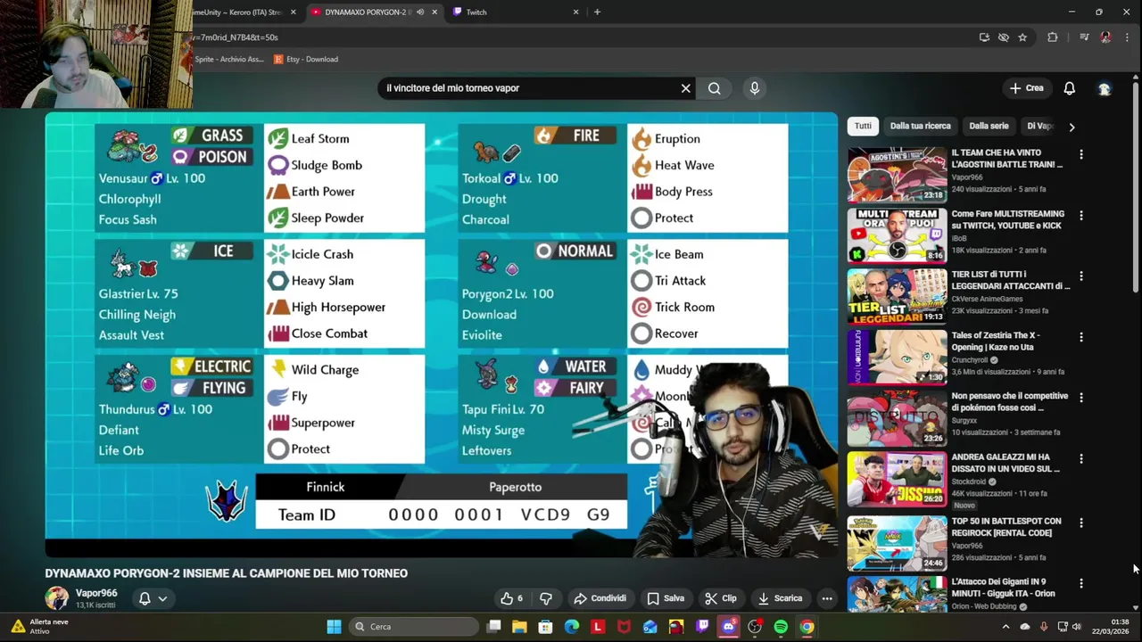Click the video title 'DYNAMAXO PORYGON-2 INSIEME'
Image resolution: width=1142 pixels, height=642 pixels.
[227, 573]
